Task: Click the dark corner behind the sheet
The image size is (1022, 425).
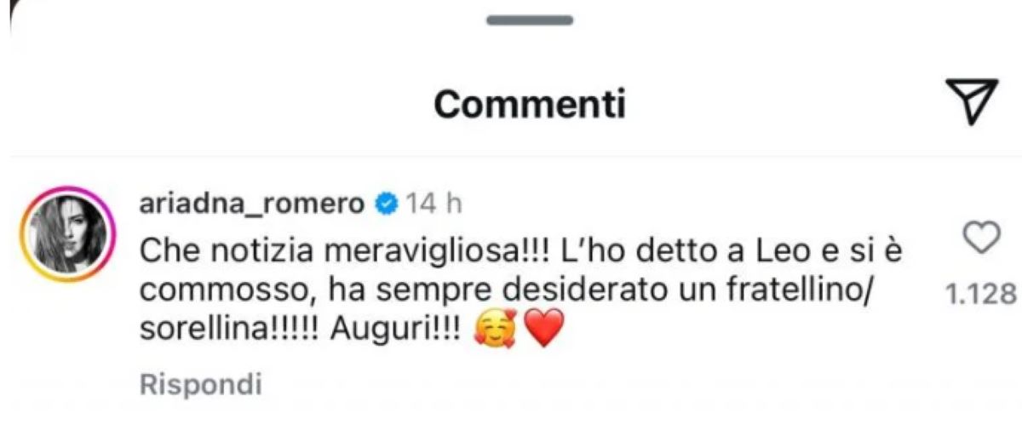Action: [x=13, y=17]
